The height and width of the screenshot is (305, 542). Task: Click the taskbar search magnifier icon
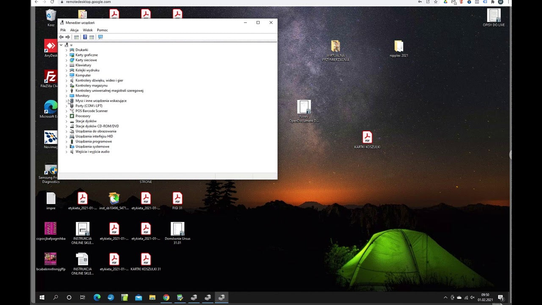tap(55, 297)
